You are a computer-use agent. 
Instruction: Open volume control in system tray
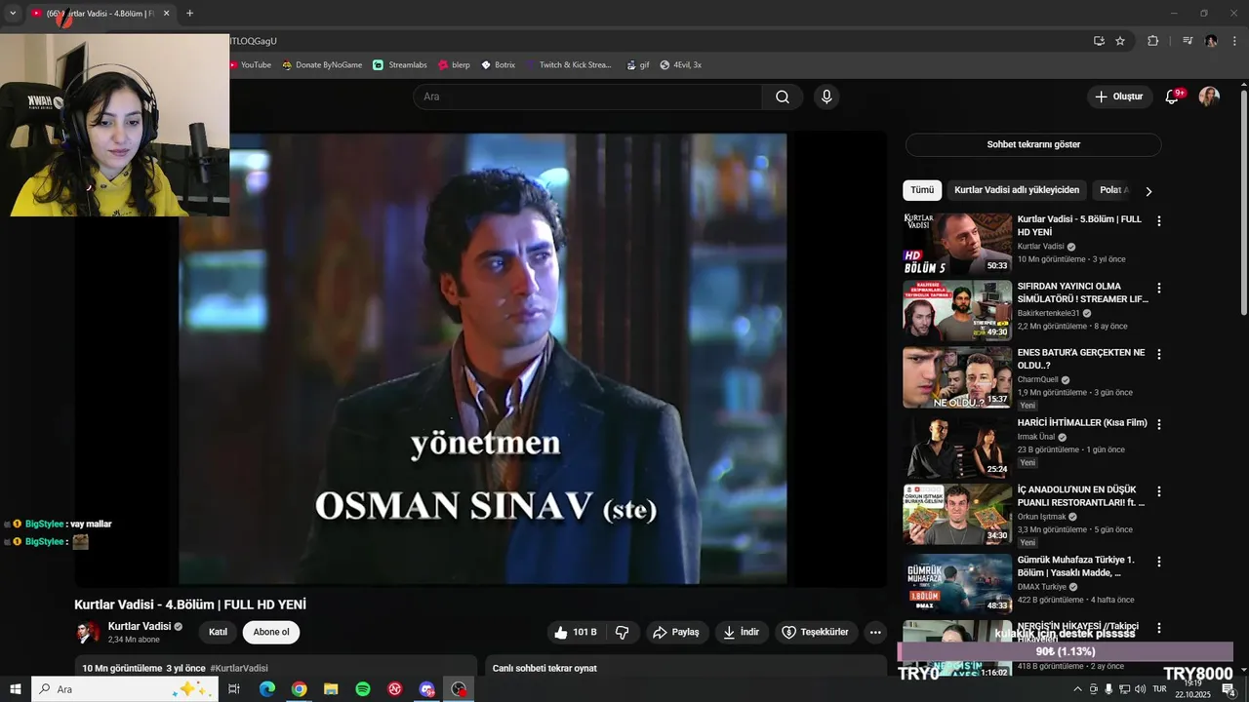1140,689
